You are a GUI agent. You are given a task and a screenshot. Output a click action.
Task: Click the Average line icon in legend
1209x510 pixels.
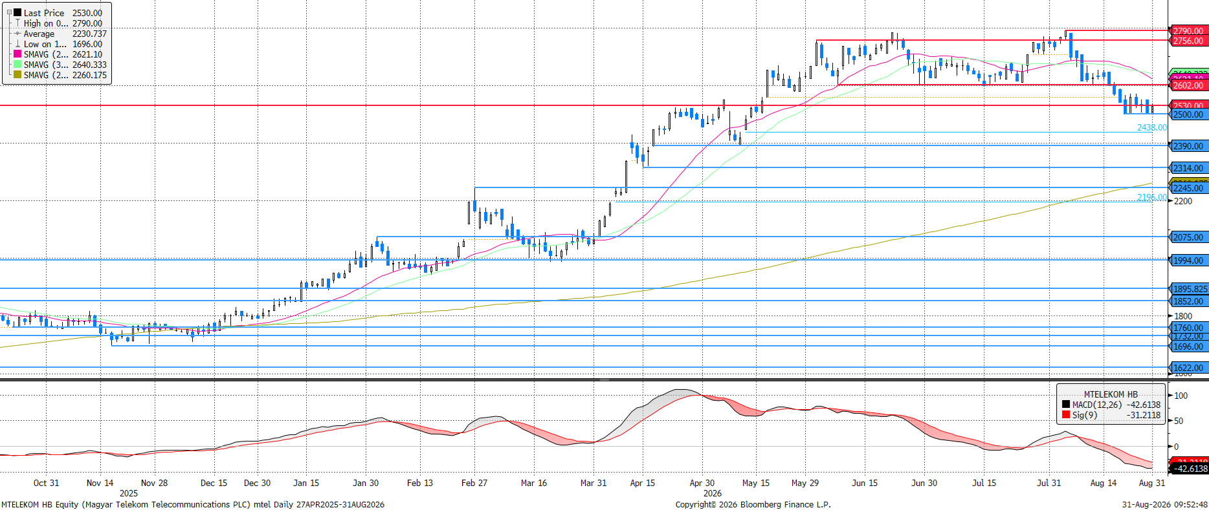17,34
